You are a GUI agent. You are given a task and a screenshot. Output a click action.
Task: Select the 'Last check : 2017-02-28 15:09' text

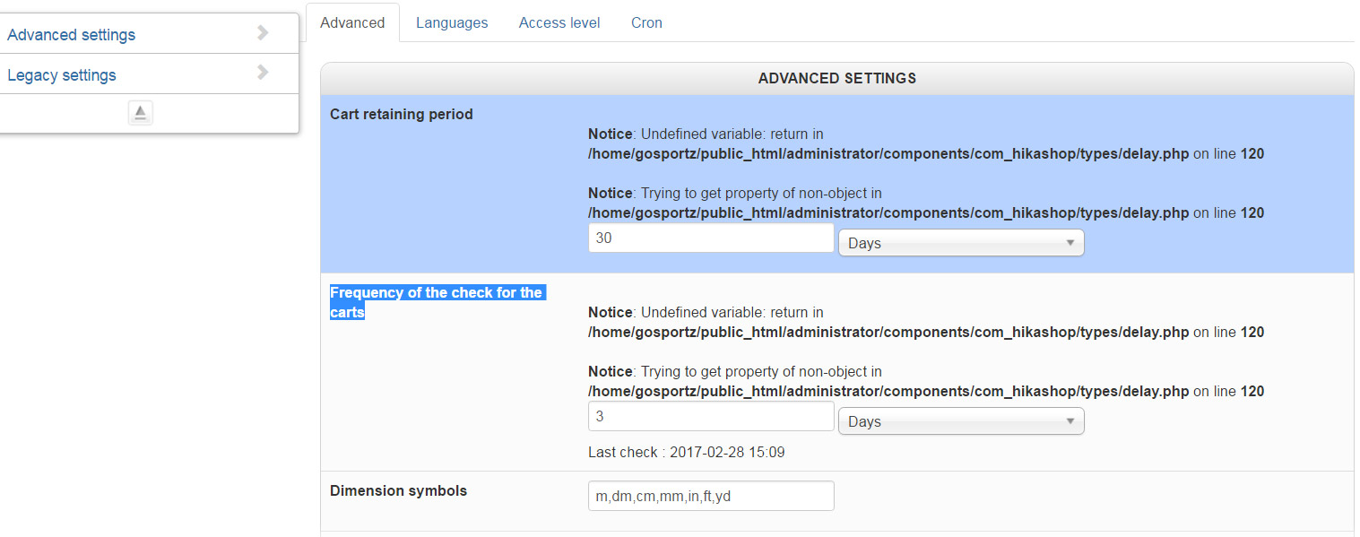[x=686, y=452]
